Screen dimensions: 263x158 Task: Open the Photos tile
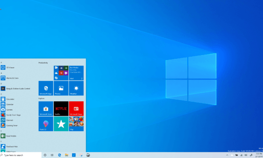(x=61, y=88)
